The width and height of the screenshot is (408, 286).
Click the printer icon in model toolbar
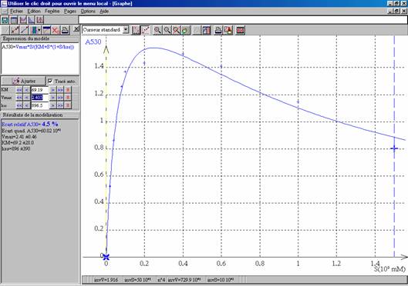65,30
